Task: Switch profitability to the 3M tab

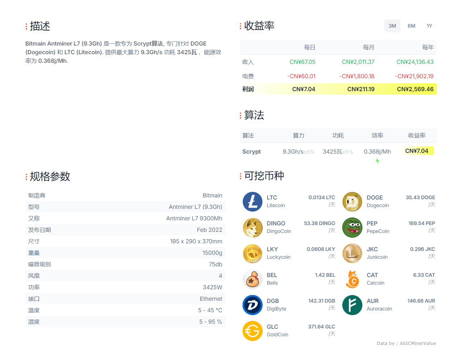Action: pyautogui.click(x=392, y=26)
